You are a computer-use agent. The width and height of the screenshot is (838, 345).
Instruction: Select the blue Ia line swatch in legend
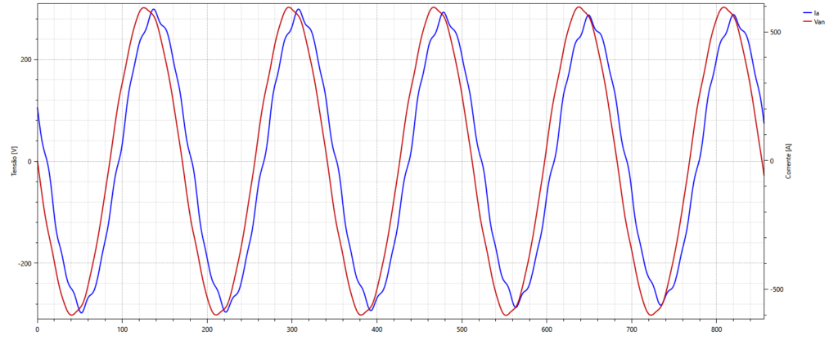coord(807,13)
